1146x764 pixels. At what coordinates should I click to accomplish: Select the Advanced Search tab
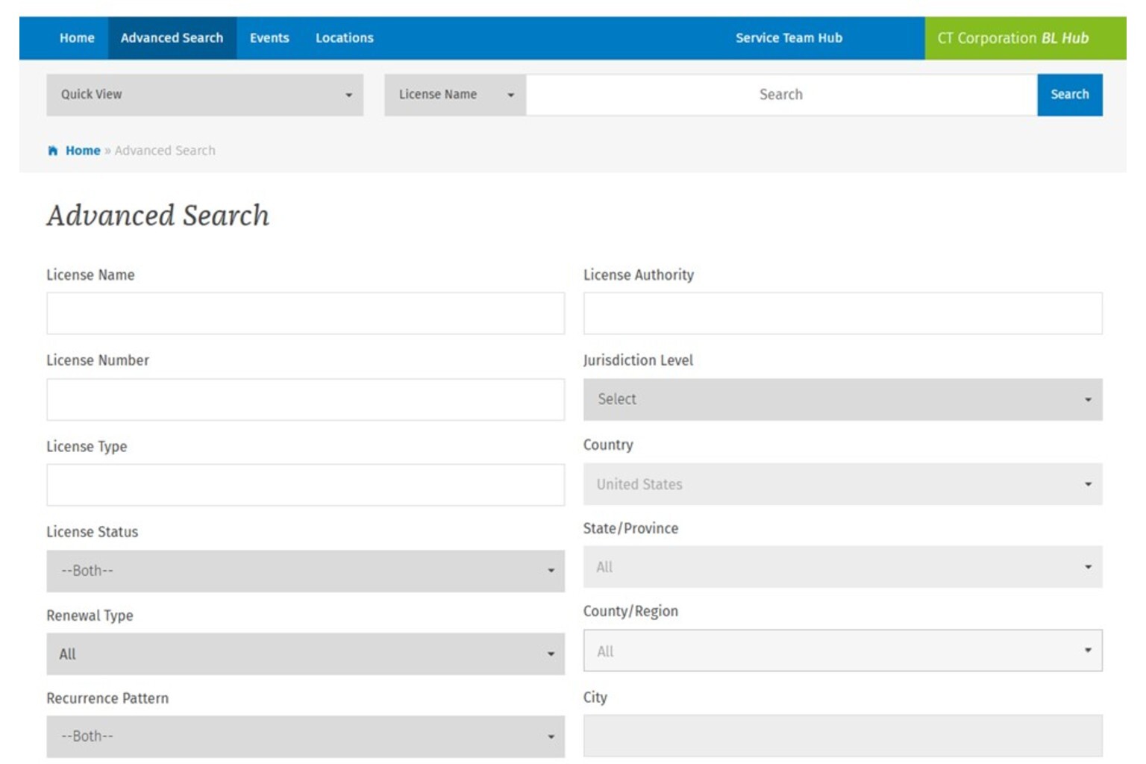pyautogui.click(x=172, y=38)
